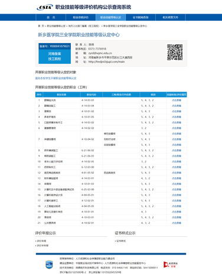Click 点击查看 for row 21 code 4-14-02-01
The image size is (222, 274).
(177, 223)
